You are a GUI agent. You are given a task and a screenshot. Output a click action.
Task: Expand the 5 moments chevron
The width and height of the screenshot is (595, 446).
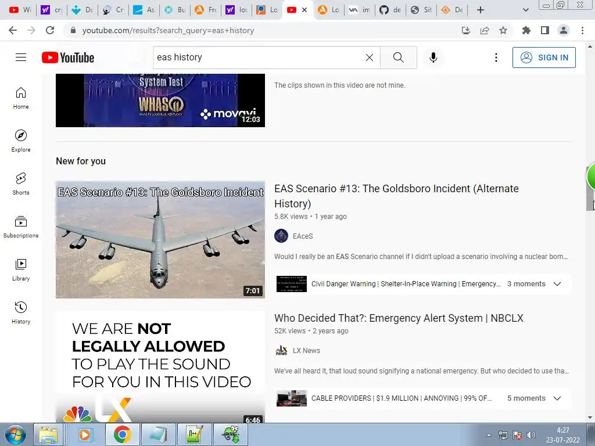(557, 398)
